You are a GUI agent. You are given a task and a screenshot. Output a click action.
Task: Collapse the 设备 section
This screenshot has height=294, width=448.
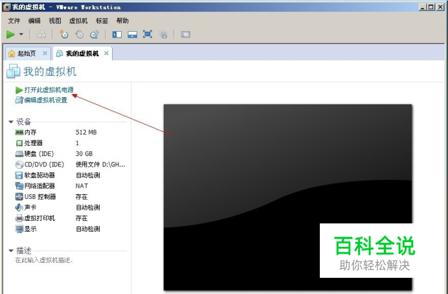coord(11,122)
